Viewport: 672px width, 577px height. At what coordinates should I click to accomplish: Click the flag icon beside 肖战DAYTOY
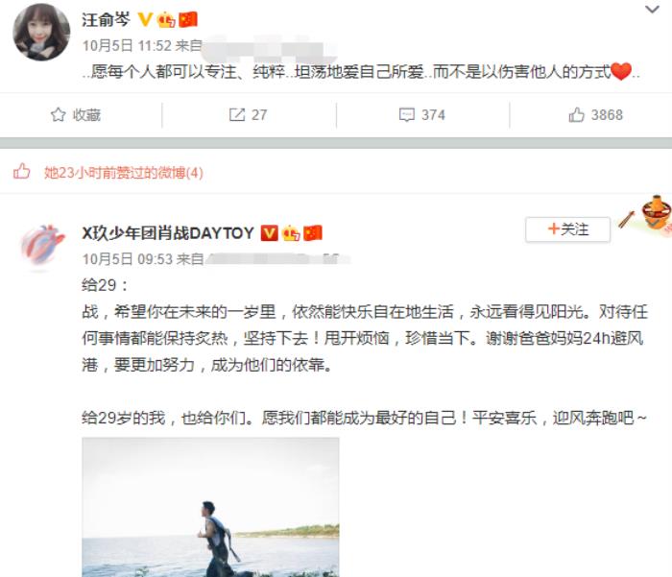(313, 233)
